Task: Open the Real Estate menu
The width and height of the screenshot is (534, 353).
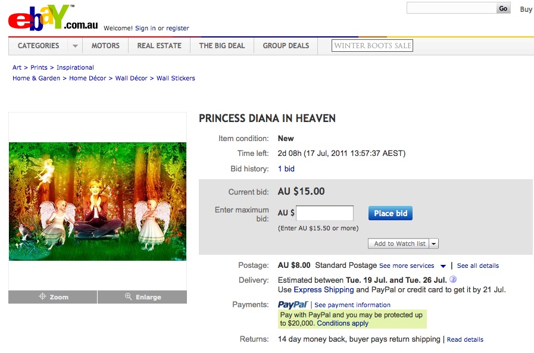Action: point(158,46)
